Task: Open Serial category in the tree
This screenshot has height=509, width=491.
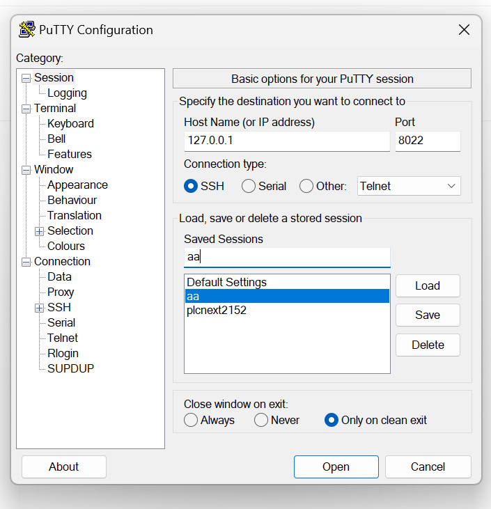Action: [61, 322]
